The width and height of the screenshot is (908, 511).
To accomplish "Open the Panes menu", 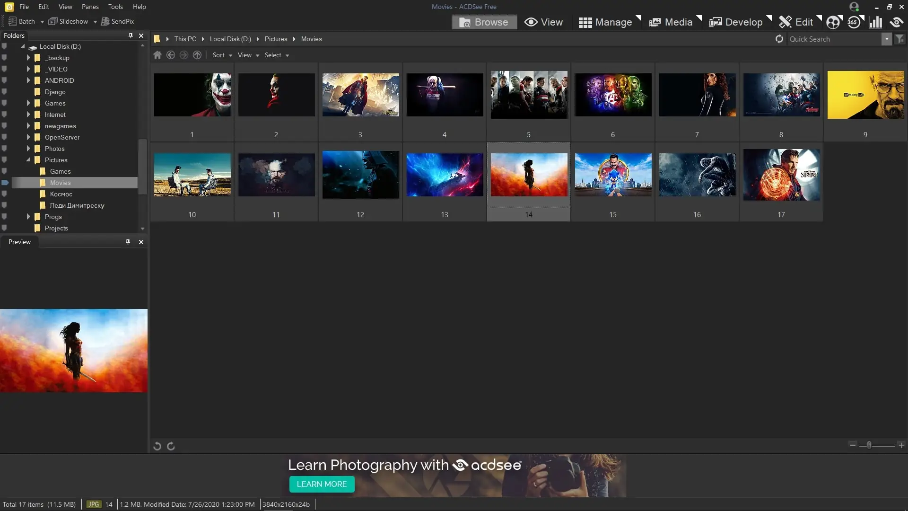I will (90, 7).
